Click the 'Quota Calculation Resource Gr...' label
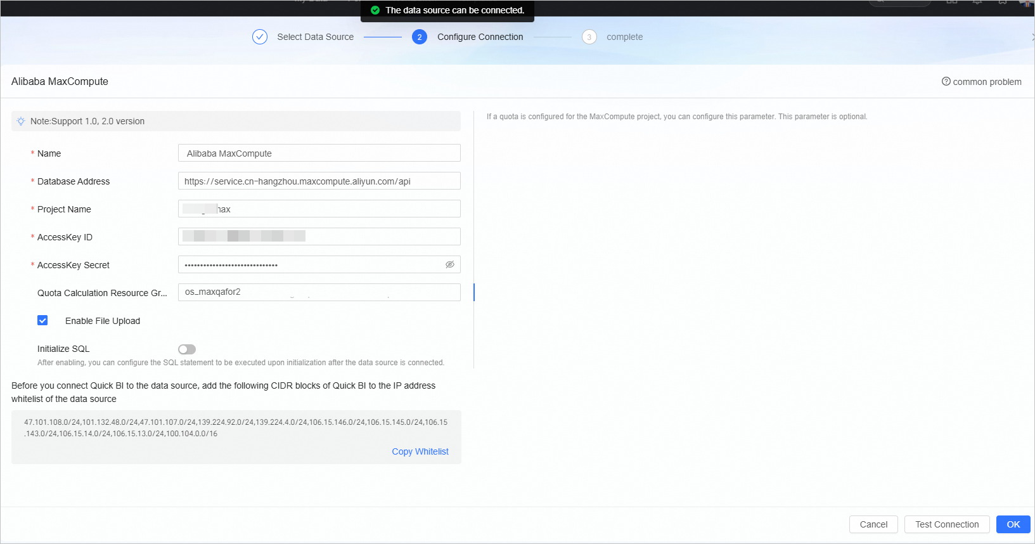Viewport: 1035px width, 544px height. pos(102,293)
